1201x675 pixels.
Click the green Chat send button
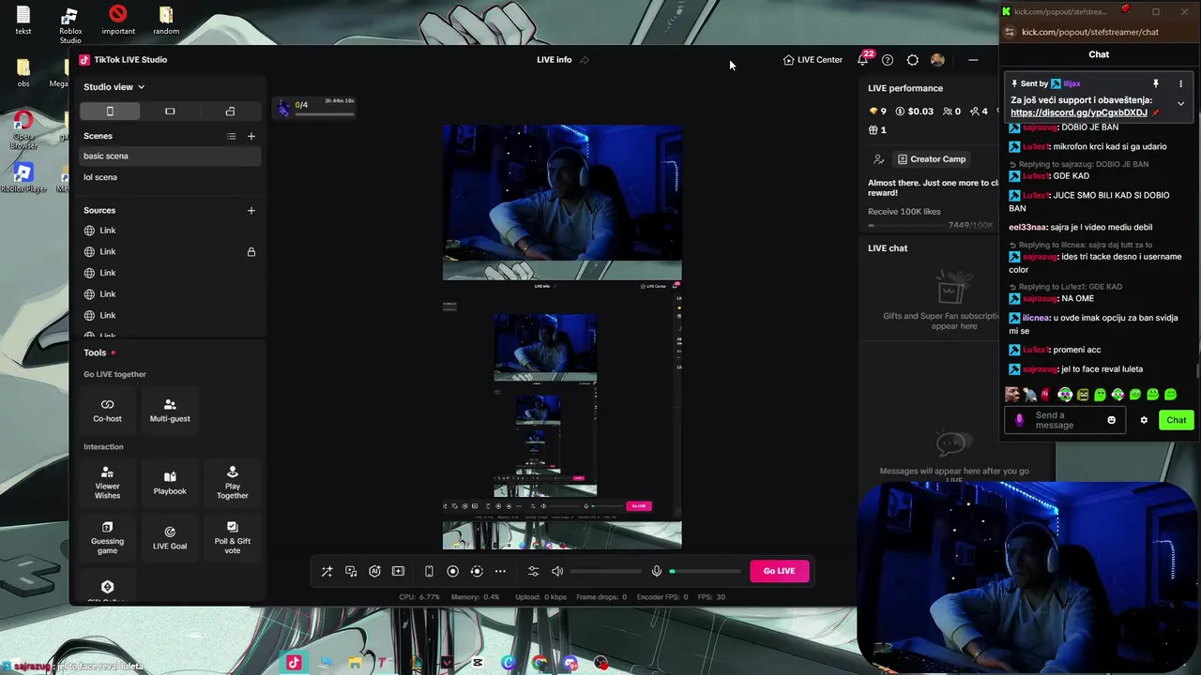click(x=1177, y=420)
